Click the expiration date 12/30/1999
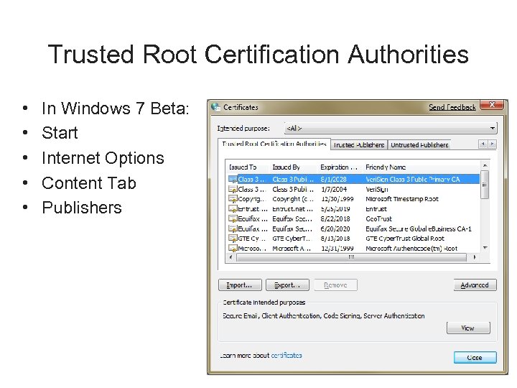The image size is (517, 388). tap(337, 199)
